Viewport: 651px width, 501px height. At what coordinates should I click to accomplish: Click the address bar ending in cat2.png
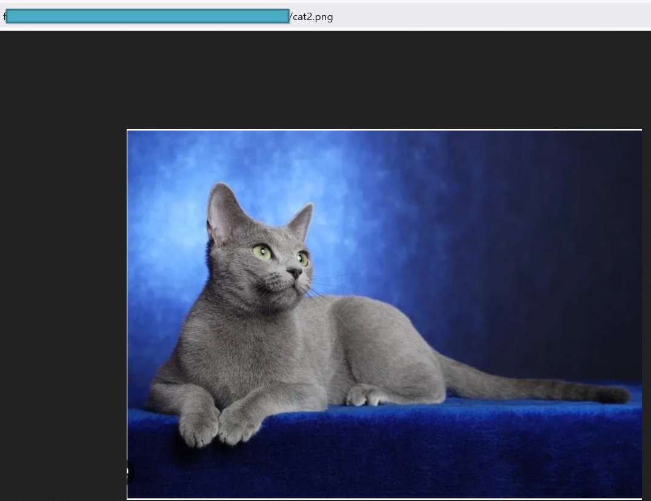tap(326, 16)
